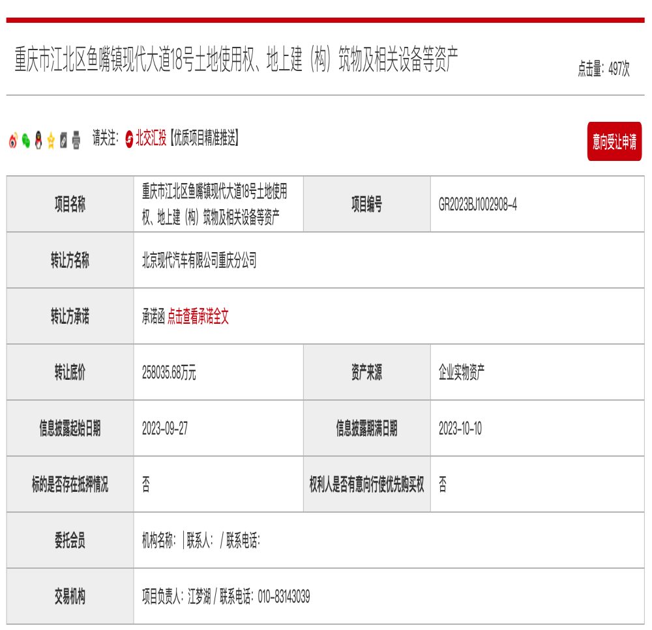The height and width of the screenshot is (630, 652).
Task: Click the 【优质项目精准推送】 text
Action: 203,137
